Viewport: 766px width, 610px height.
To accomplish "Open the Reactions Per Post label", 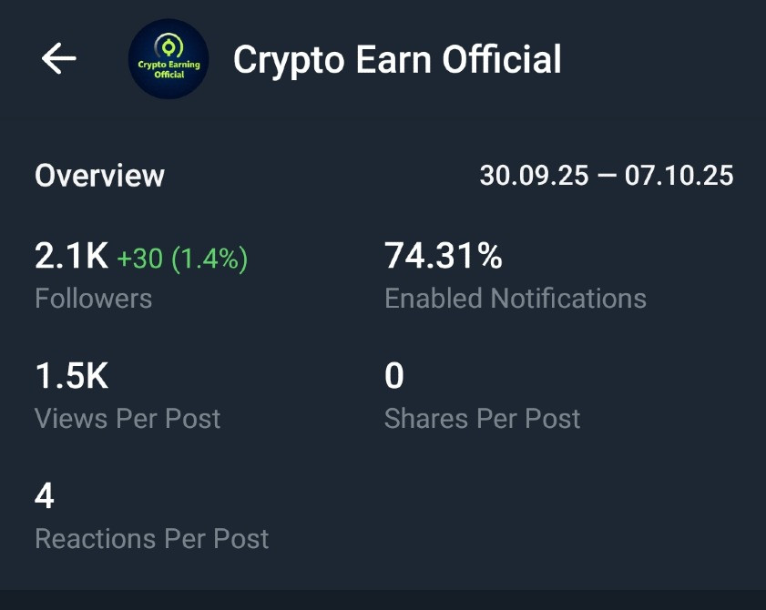I will pyautogui.click(x=151, y=539).
